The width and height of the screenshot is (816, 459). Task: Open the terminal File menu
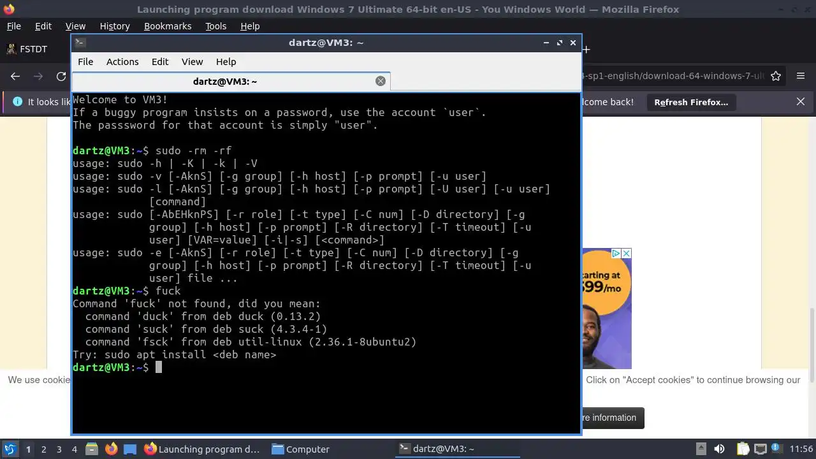[x=85, y=62]
